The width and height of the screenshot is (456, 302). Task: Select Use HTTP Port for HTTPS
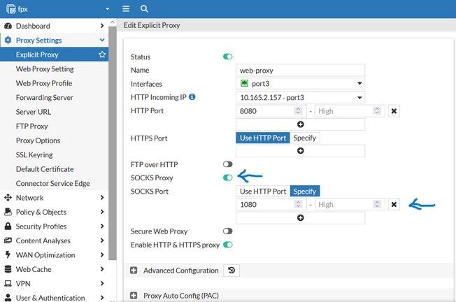click(263, 138)
